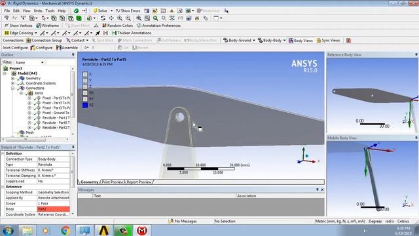Collapse the Definition section
The height and width of the screenshot is (236, 419).
[x=3, y=153]
